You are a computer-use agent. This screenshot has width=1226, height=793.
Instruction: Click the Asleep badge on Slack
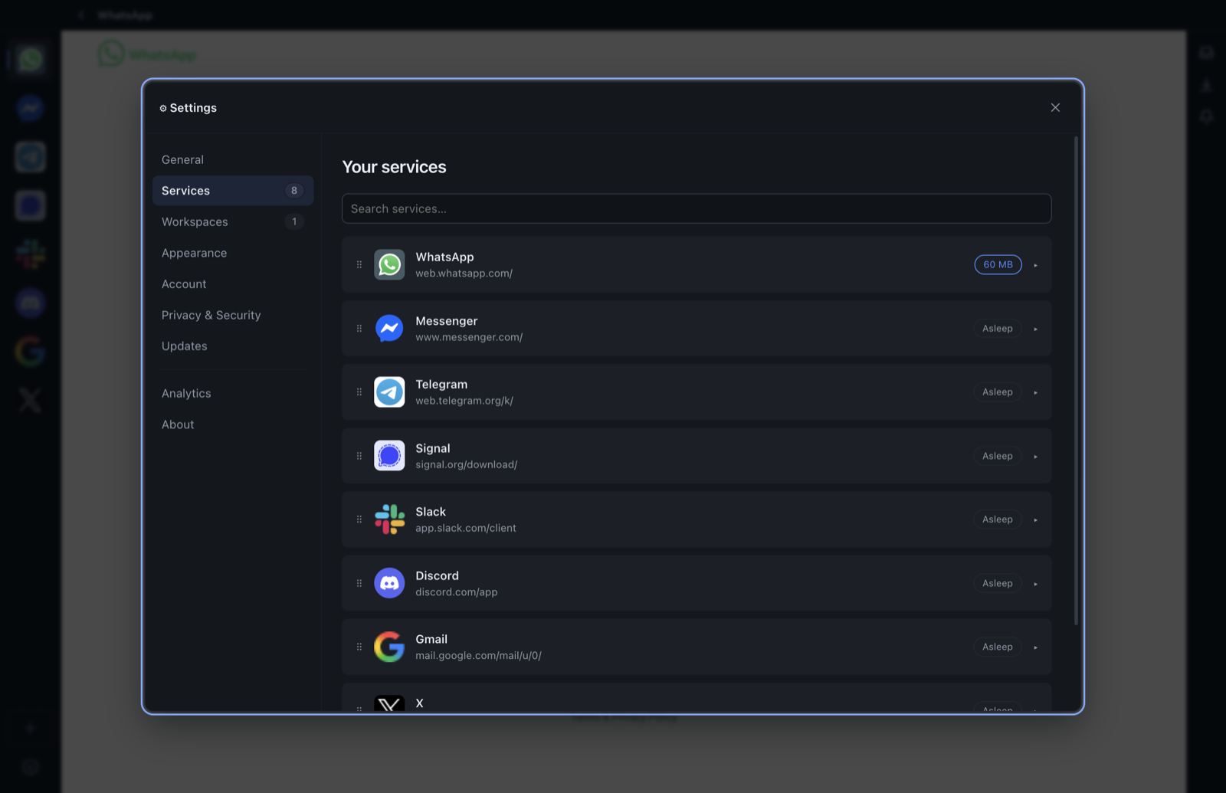coord(998,519)
